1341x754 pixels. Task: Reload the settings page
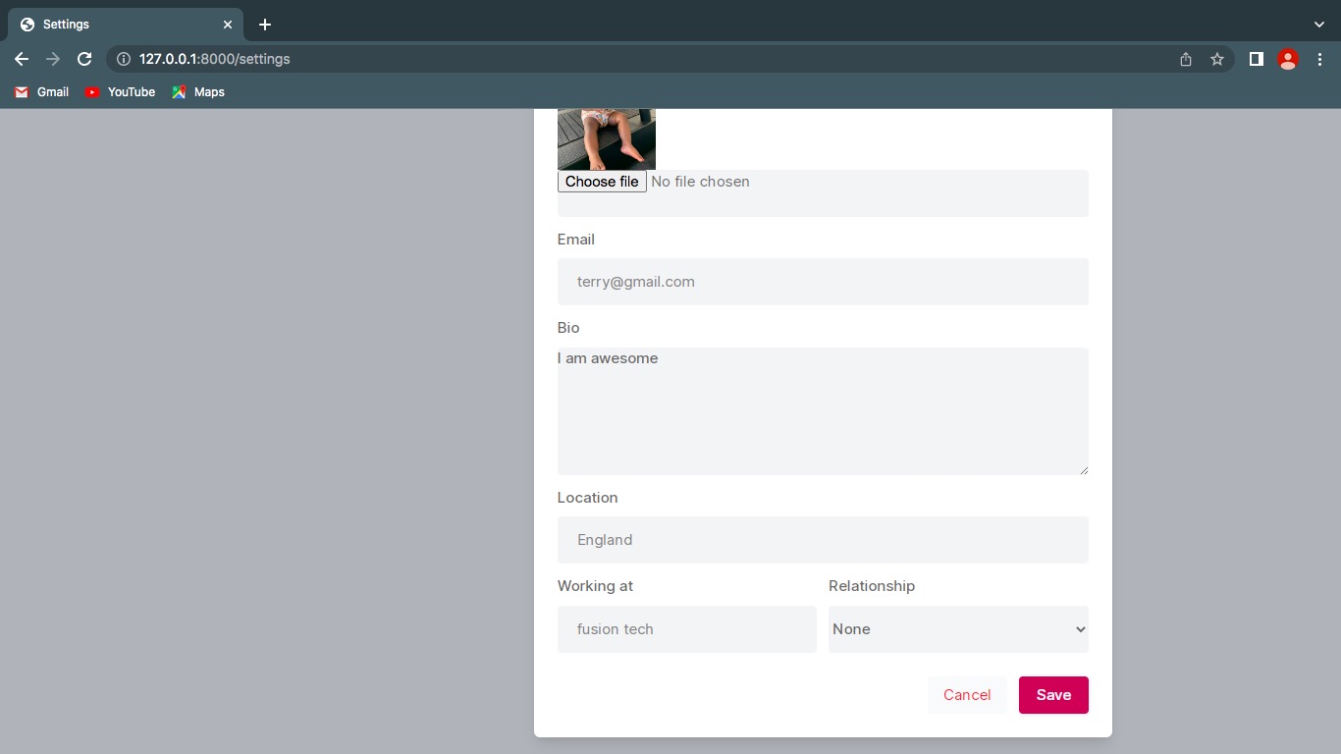84,59
